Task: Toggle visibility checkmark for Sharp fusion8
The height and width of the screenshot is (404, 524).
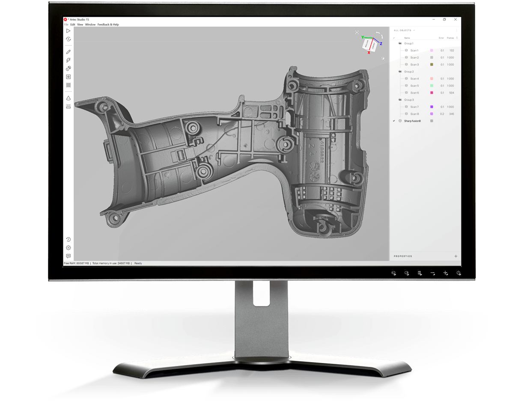Action: (x=394, y=121)
